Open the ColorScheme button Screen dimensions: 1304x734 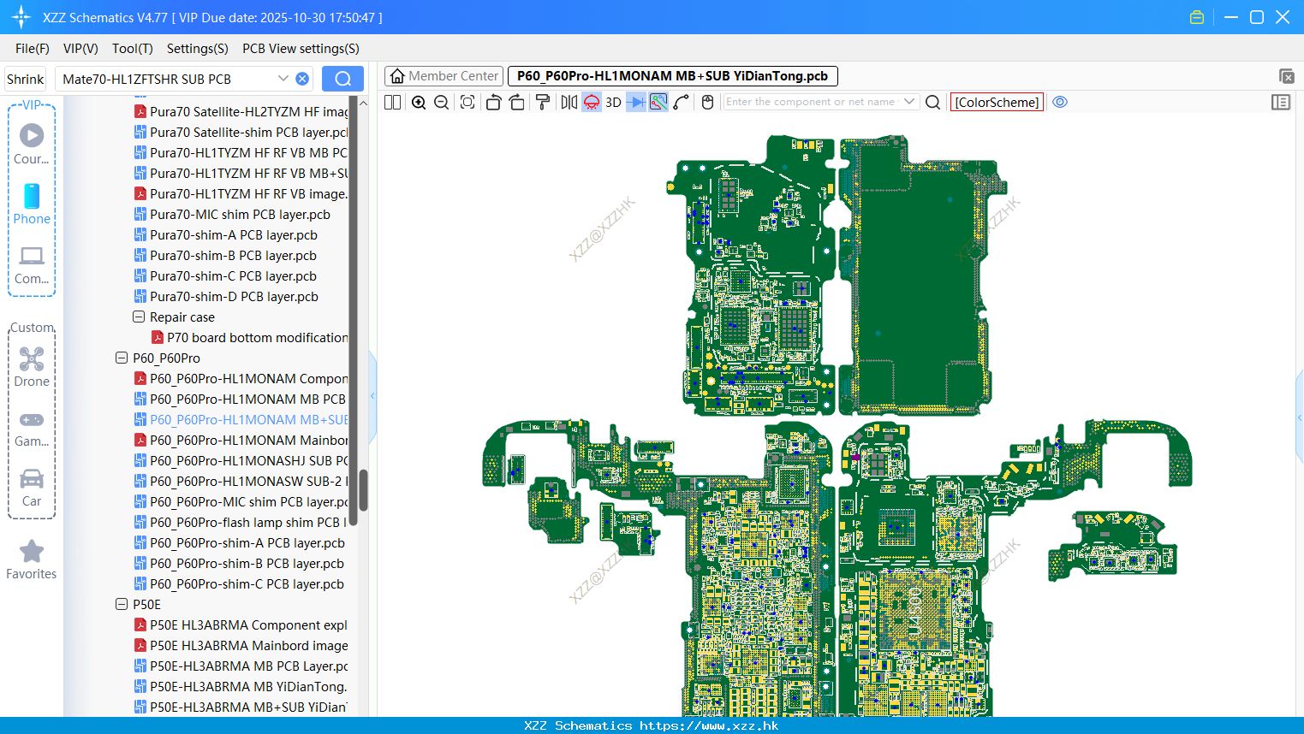coord(997,102)
